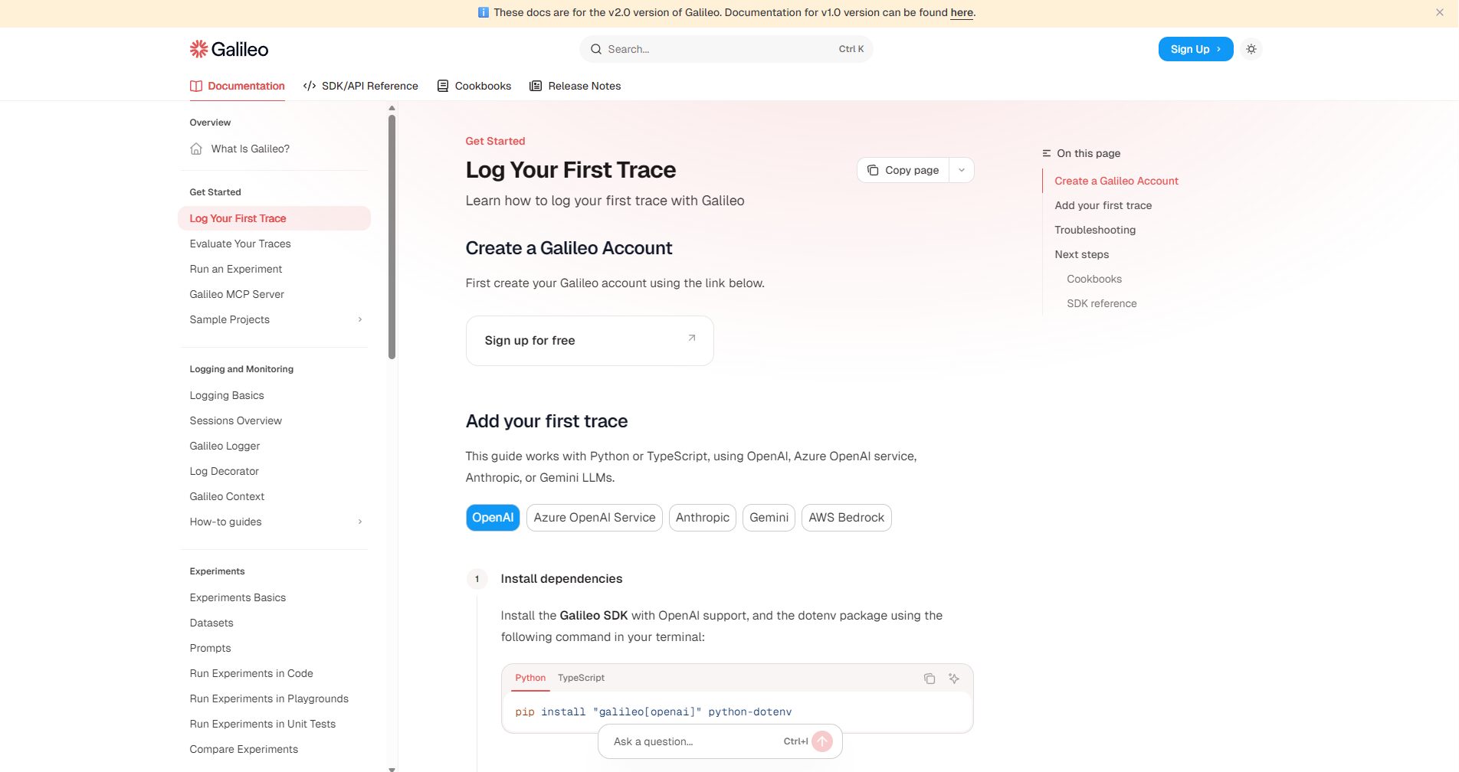Select the AWS Bedrock provider option
Screen dimensions: 1459x772
(x=846, y=518)
